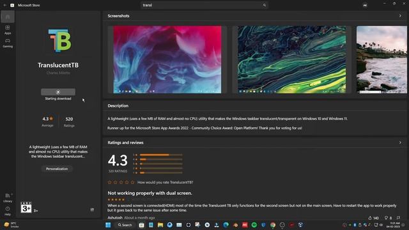This screenshot has width=409, height=230.
Task: Open Spotify from the taskbar
Action: tap(254, 225)
